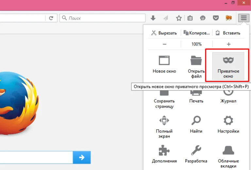
Task: Click into the Поиск search field
Action: [102, 18]
